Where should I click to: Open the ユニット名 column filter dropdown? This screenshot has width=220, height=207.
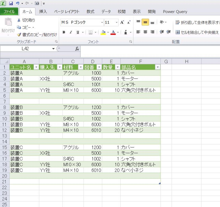(36, 67)
